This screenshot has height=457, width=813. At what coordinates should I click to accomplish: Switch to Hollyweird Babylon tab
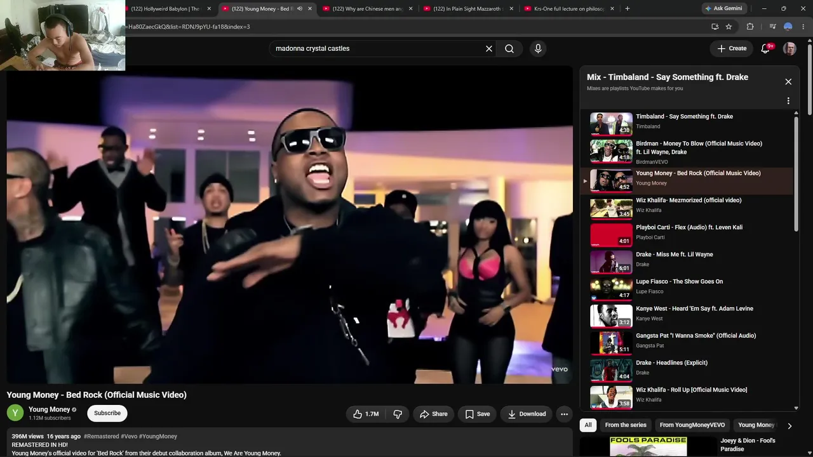coord(165,9)
